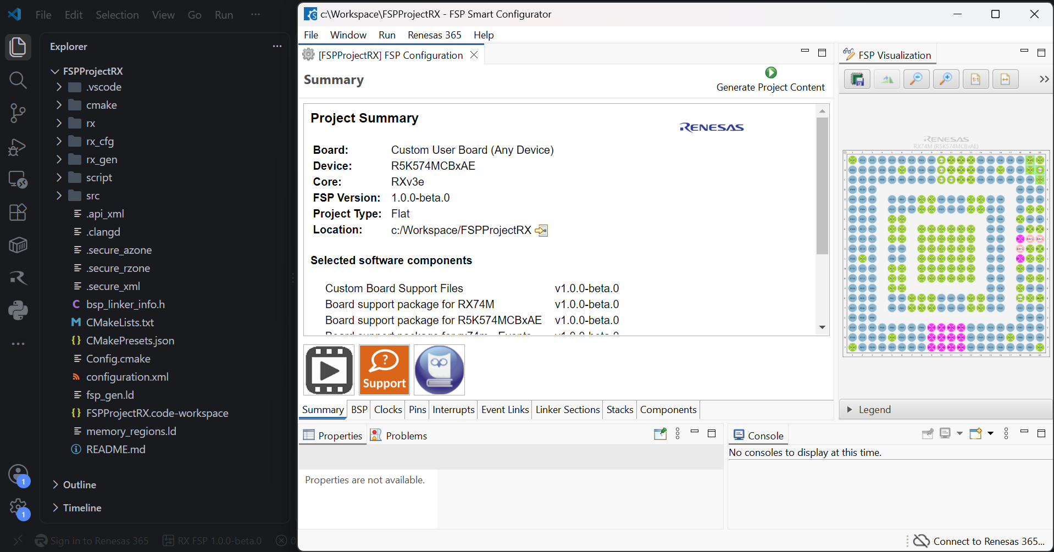Click RX FSP 1.0.0-beta.0 status item
The height and width of the screenshot is (552, 1054).
click(x=212, y=541)
